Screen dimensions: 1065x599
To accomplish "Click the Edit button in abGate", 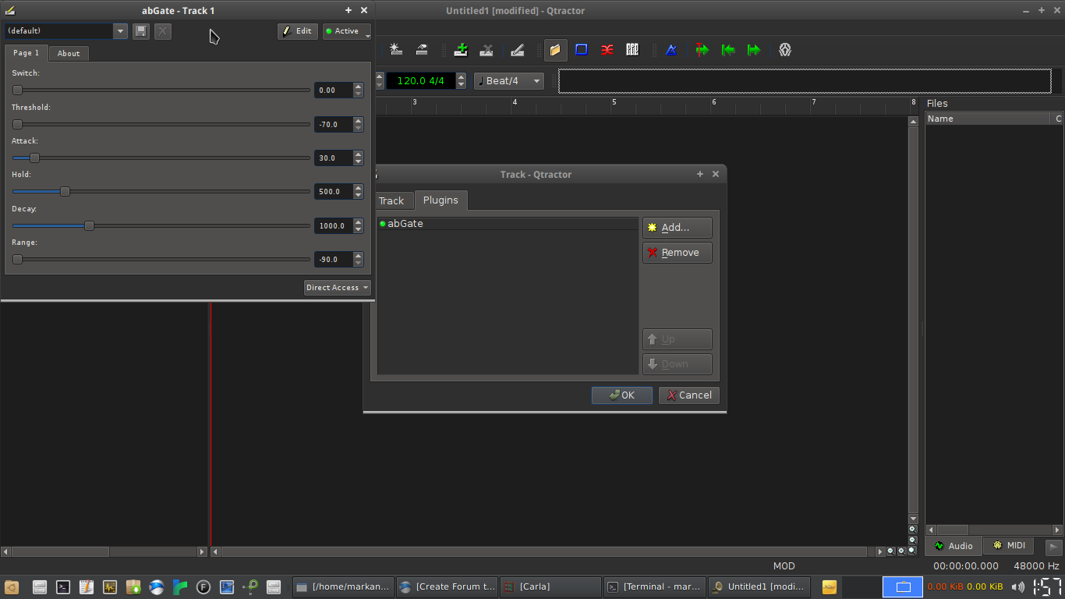I will click(297, 31).
